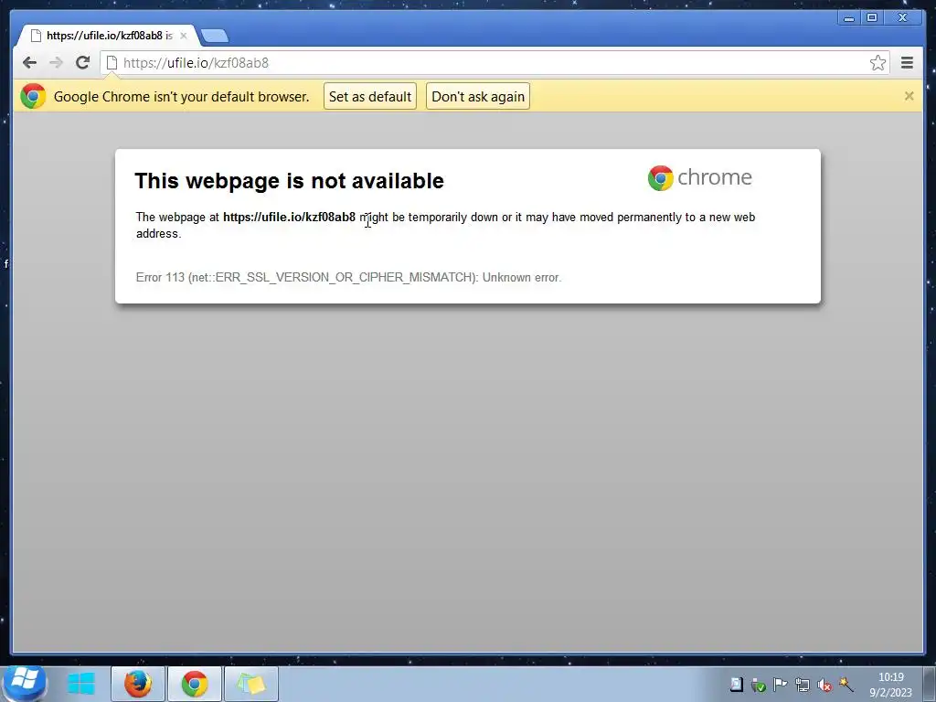Click the ERR_SSL_VERSION_OR_CIPHER_MISMATCH error line
936x702 pixels.
pyautogui.click(x=348, y=278)
